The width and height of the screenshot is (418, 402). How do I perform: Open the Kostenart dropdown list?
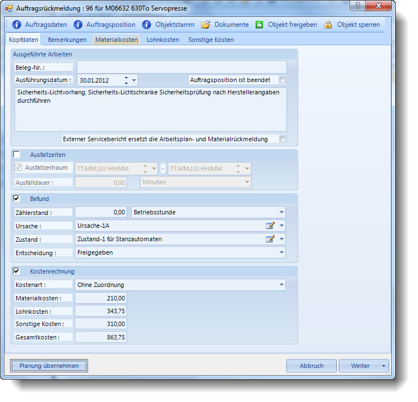pos(281,285)
